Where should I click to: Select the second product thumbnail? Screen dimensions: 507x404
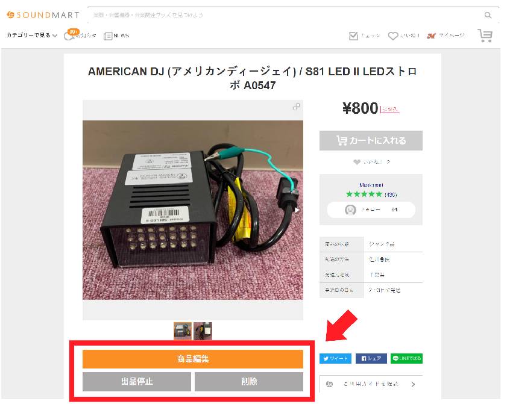203,331
